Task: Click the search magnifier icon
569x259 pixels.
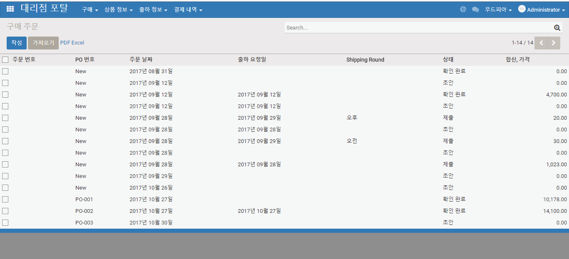Action: tap(557, 28)
